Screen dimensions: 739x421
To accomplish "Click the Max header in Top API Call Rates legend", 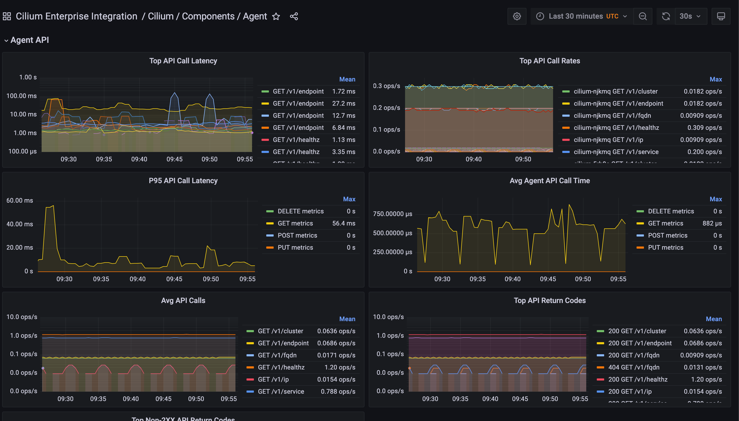I will click(x=715, y=79).
